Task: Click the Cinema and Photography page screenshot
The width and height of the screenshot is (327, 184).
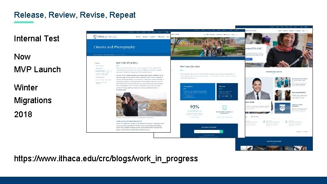Action: click(x=129, y=82)
